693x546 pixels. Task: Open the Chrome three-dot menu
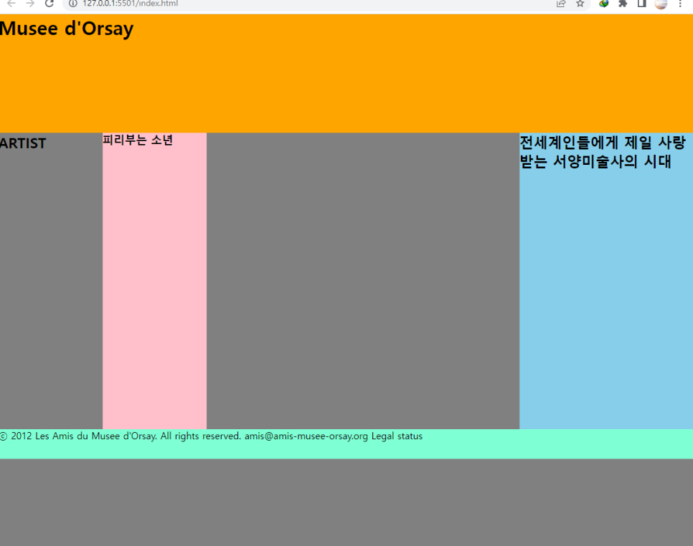pos(680,4)
